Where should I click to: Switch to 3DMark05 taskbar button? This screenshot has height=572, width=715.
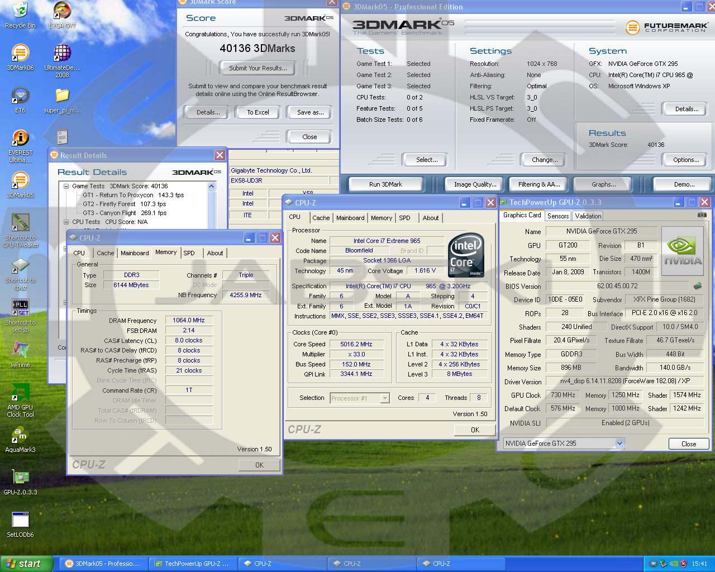click(x=103, y=564)
